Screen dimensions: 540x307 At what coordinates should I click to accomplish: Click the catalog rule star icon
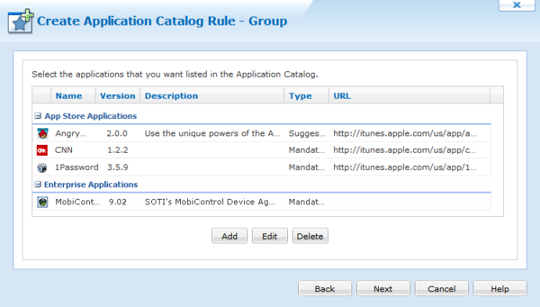tap(20, 21)
